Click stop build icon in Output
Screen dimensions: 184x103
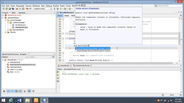58,78
